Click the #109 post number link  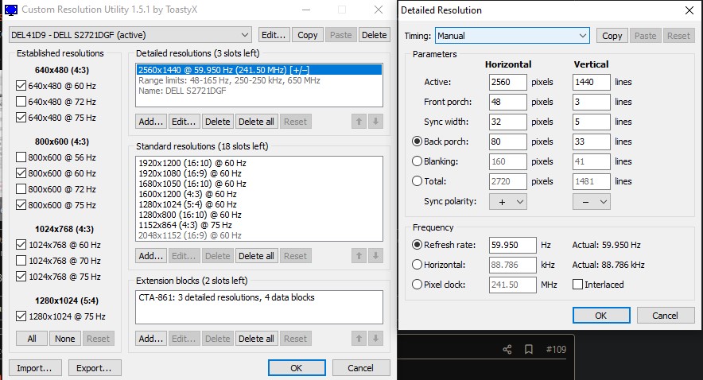pyautogui.click(x=556, y=350)
